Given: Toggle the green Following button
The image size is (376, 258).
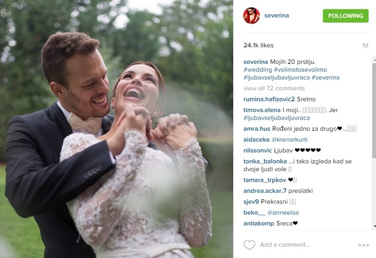Looking at the screenshot, I should [x=345, y=16].
